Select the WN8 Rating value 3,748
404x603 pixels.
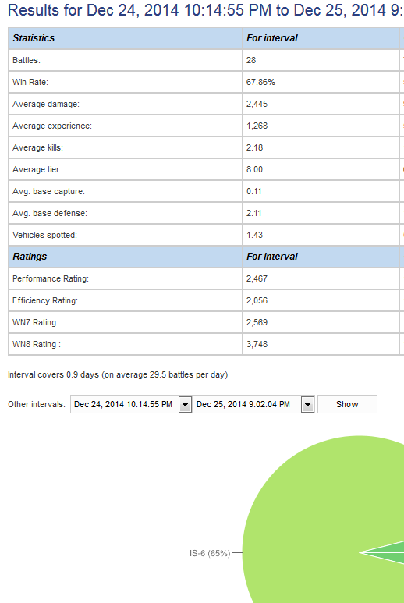[257, 344]
